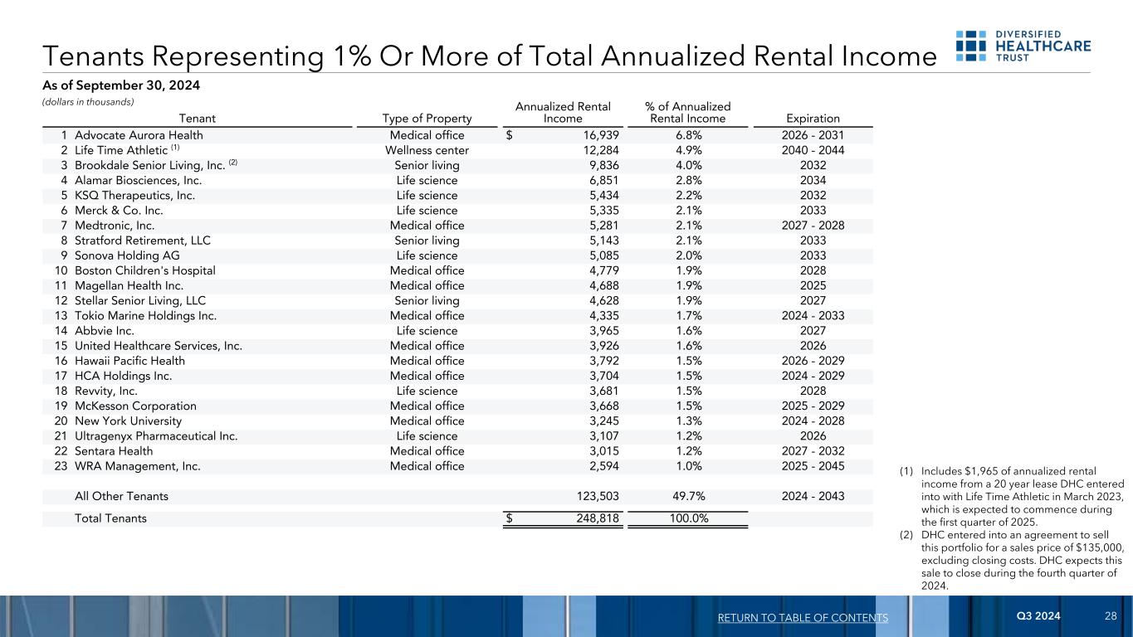Image resolution: width=1133 pixels, height=637 pixels.
Task: Select tenant Boston Children's Hospital
Action: (145, 270)
